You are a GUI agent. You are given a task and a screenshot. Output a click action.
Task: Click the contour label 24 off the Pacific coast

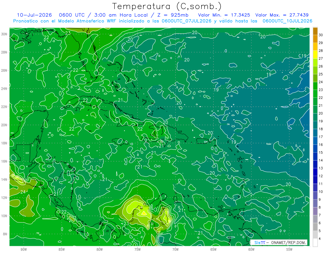point(23,192)
